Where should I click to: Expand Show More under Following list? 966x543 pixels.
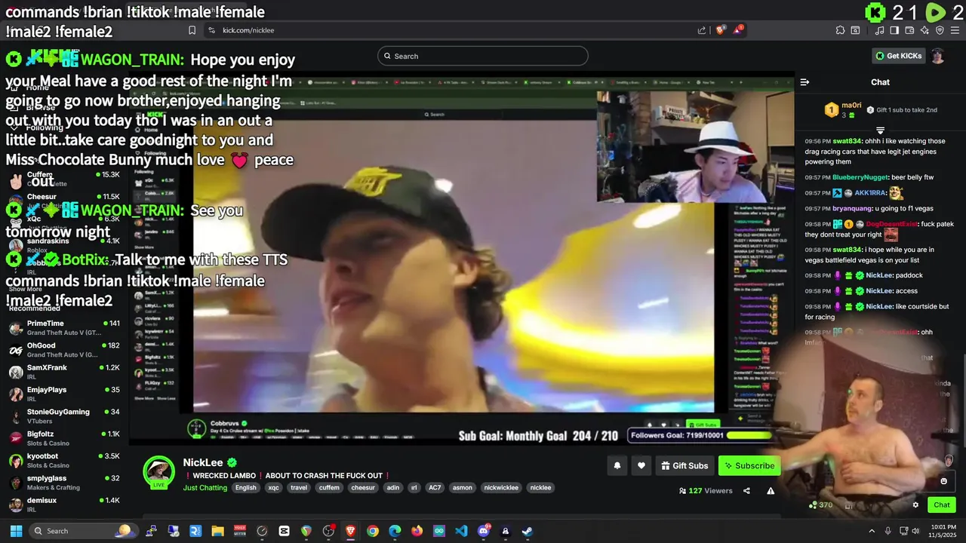click(26, 289)
